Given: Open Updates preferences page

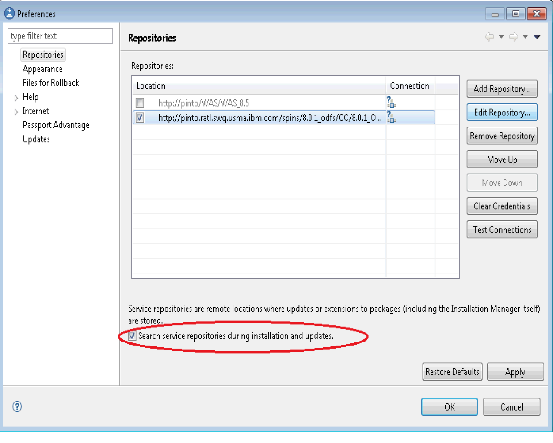Looking at the screenshot, I should (36, 139).
